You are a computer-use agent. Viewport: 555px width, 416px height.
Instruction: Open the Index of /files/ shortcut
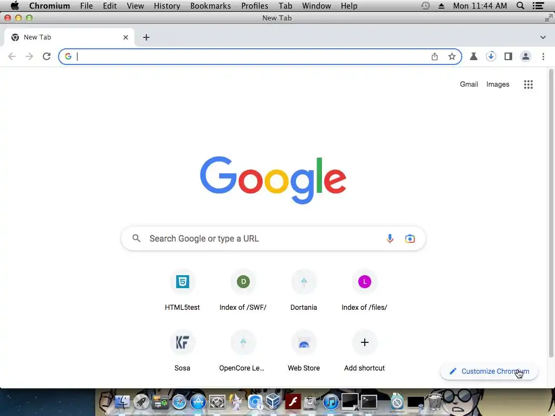[x=365, y=291]
